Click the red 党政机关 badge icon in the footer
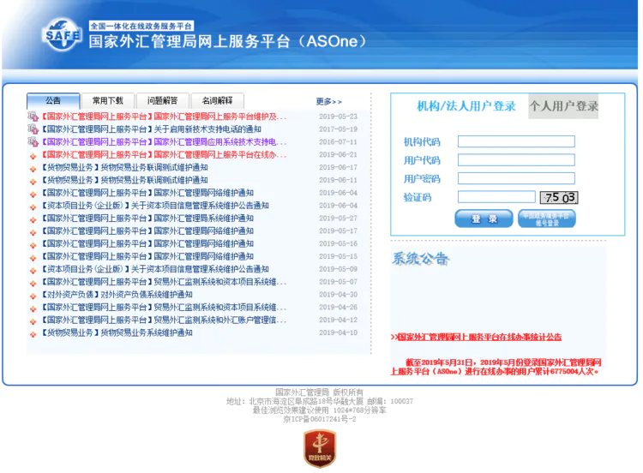This screenshot has width=643, height=473. (x=320, y=448)
